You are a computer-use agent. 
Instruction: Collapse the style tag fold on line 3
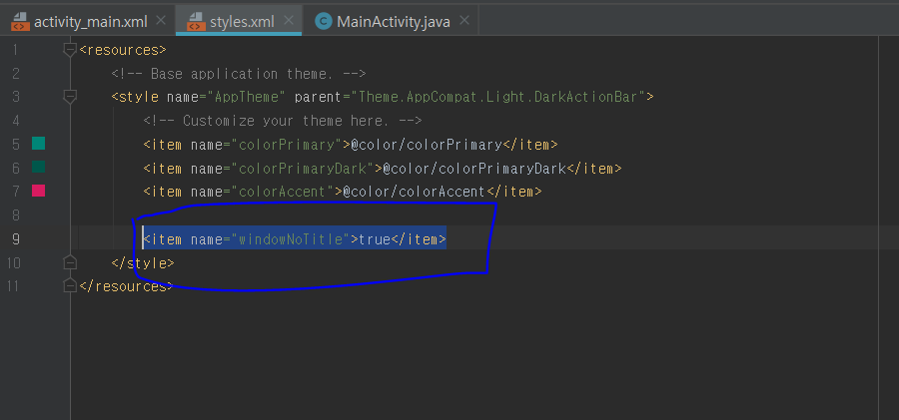70,97
